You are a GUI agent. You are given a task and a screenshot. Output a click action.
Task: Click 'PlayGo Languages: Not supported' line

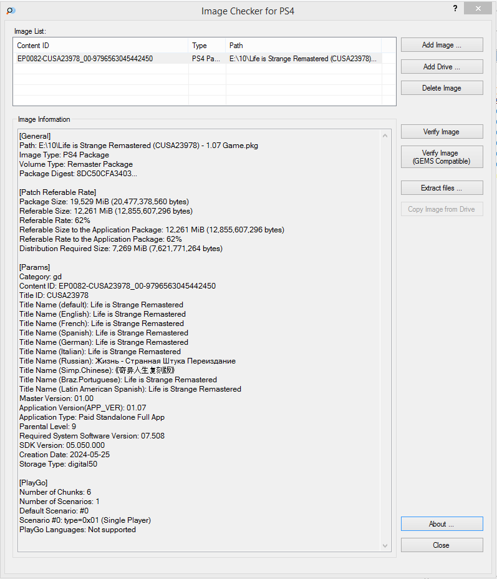[x=77, y=530]
